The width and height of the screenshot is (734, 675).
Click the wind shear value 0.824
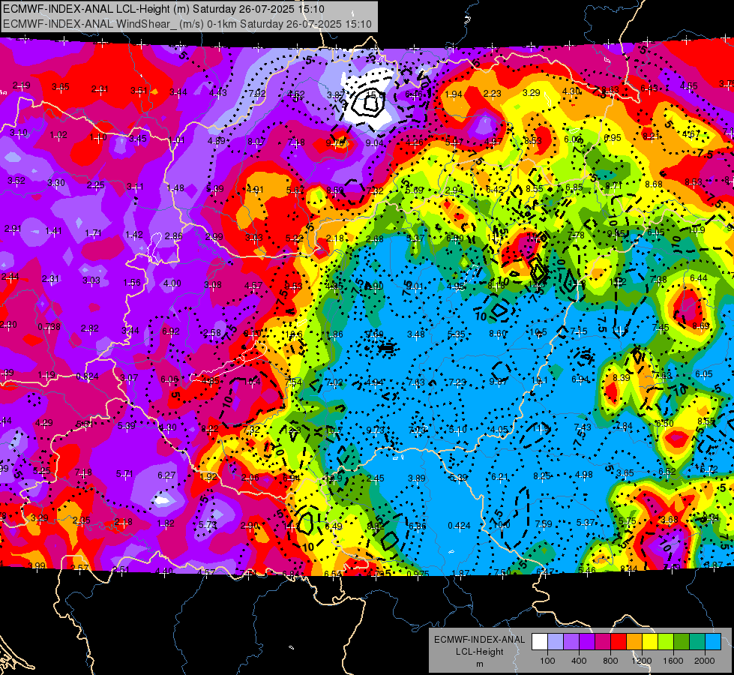[88, 376]
